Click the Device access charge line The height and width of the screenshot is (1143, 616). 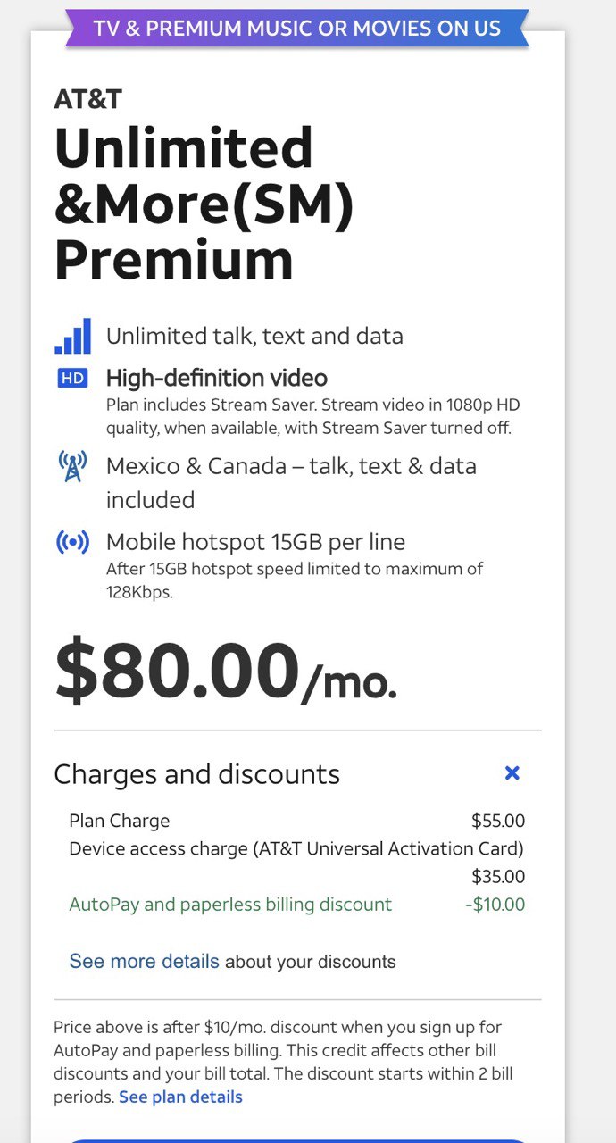296,848
